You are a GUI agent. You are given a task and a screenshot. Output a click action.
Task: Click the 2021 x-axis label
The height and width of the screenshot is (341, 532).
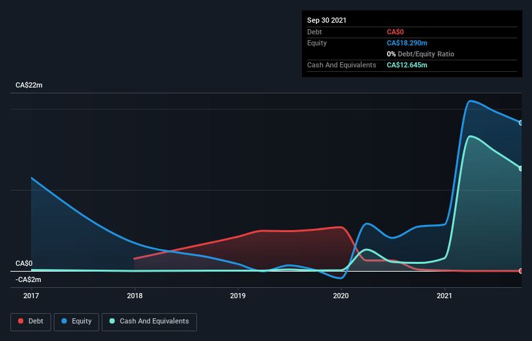pos(445,296)
